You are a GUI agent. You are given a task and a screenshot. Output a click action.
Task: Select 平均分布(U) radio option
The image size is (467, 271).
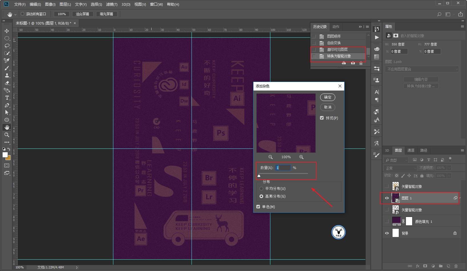[261, 188]
